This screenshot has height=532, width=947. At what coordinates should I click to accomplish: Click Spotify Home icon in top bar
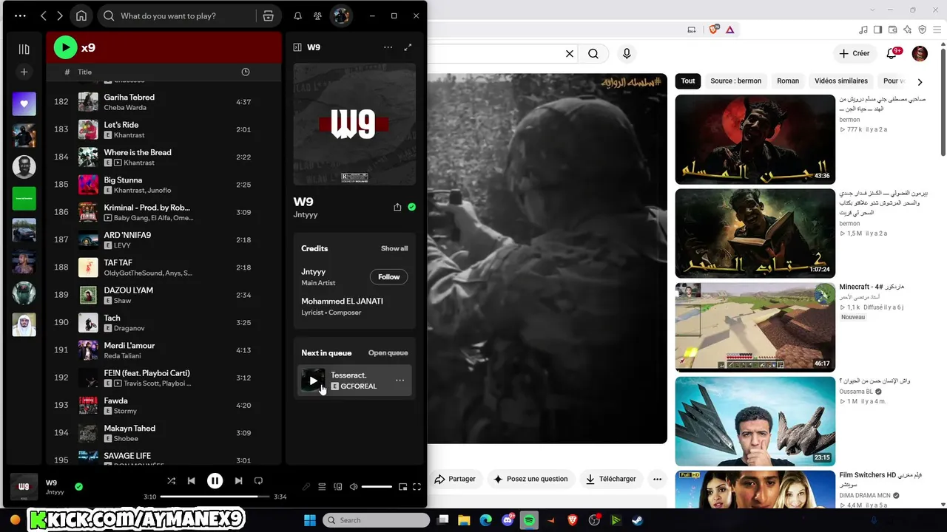tap(81, 16)
